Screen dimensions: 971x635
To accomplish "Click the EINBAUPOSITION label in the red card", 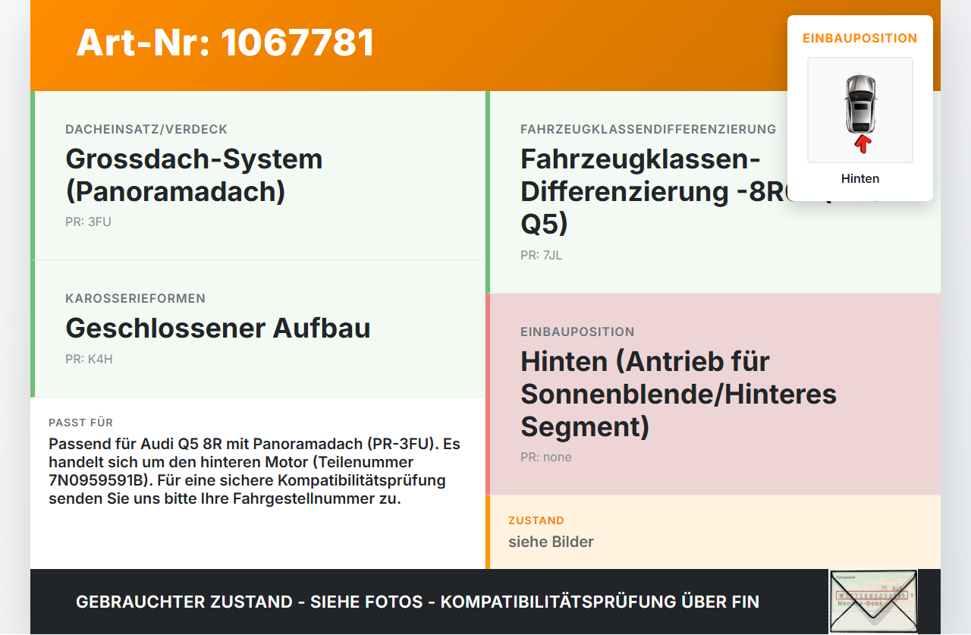I will click(577, 332).
